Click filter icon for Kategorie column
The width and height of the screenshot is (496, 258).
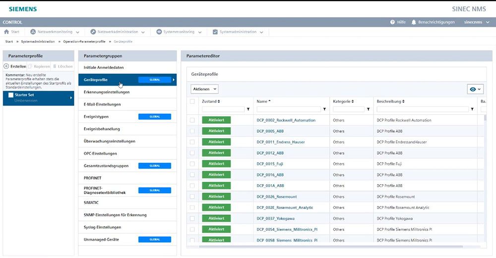tap(368, 109)
